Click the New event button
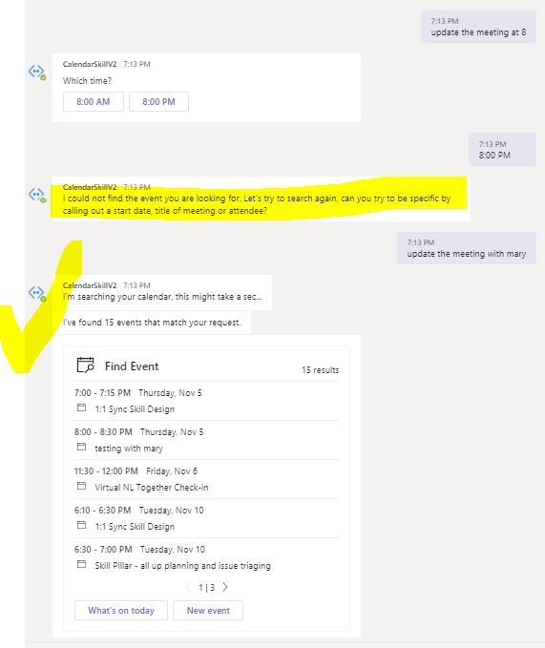545x648 pixels. click(208, 611)
